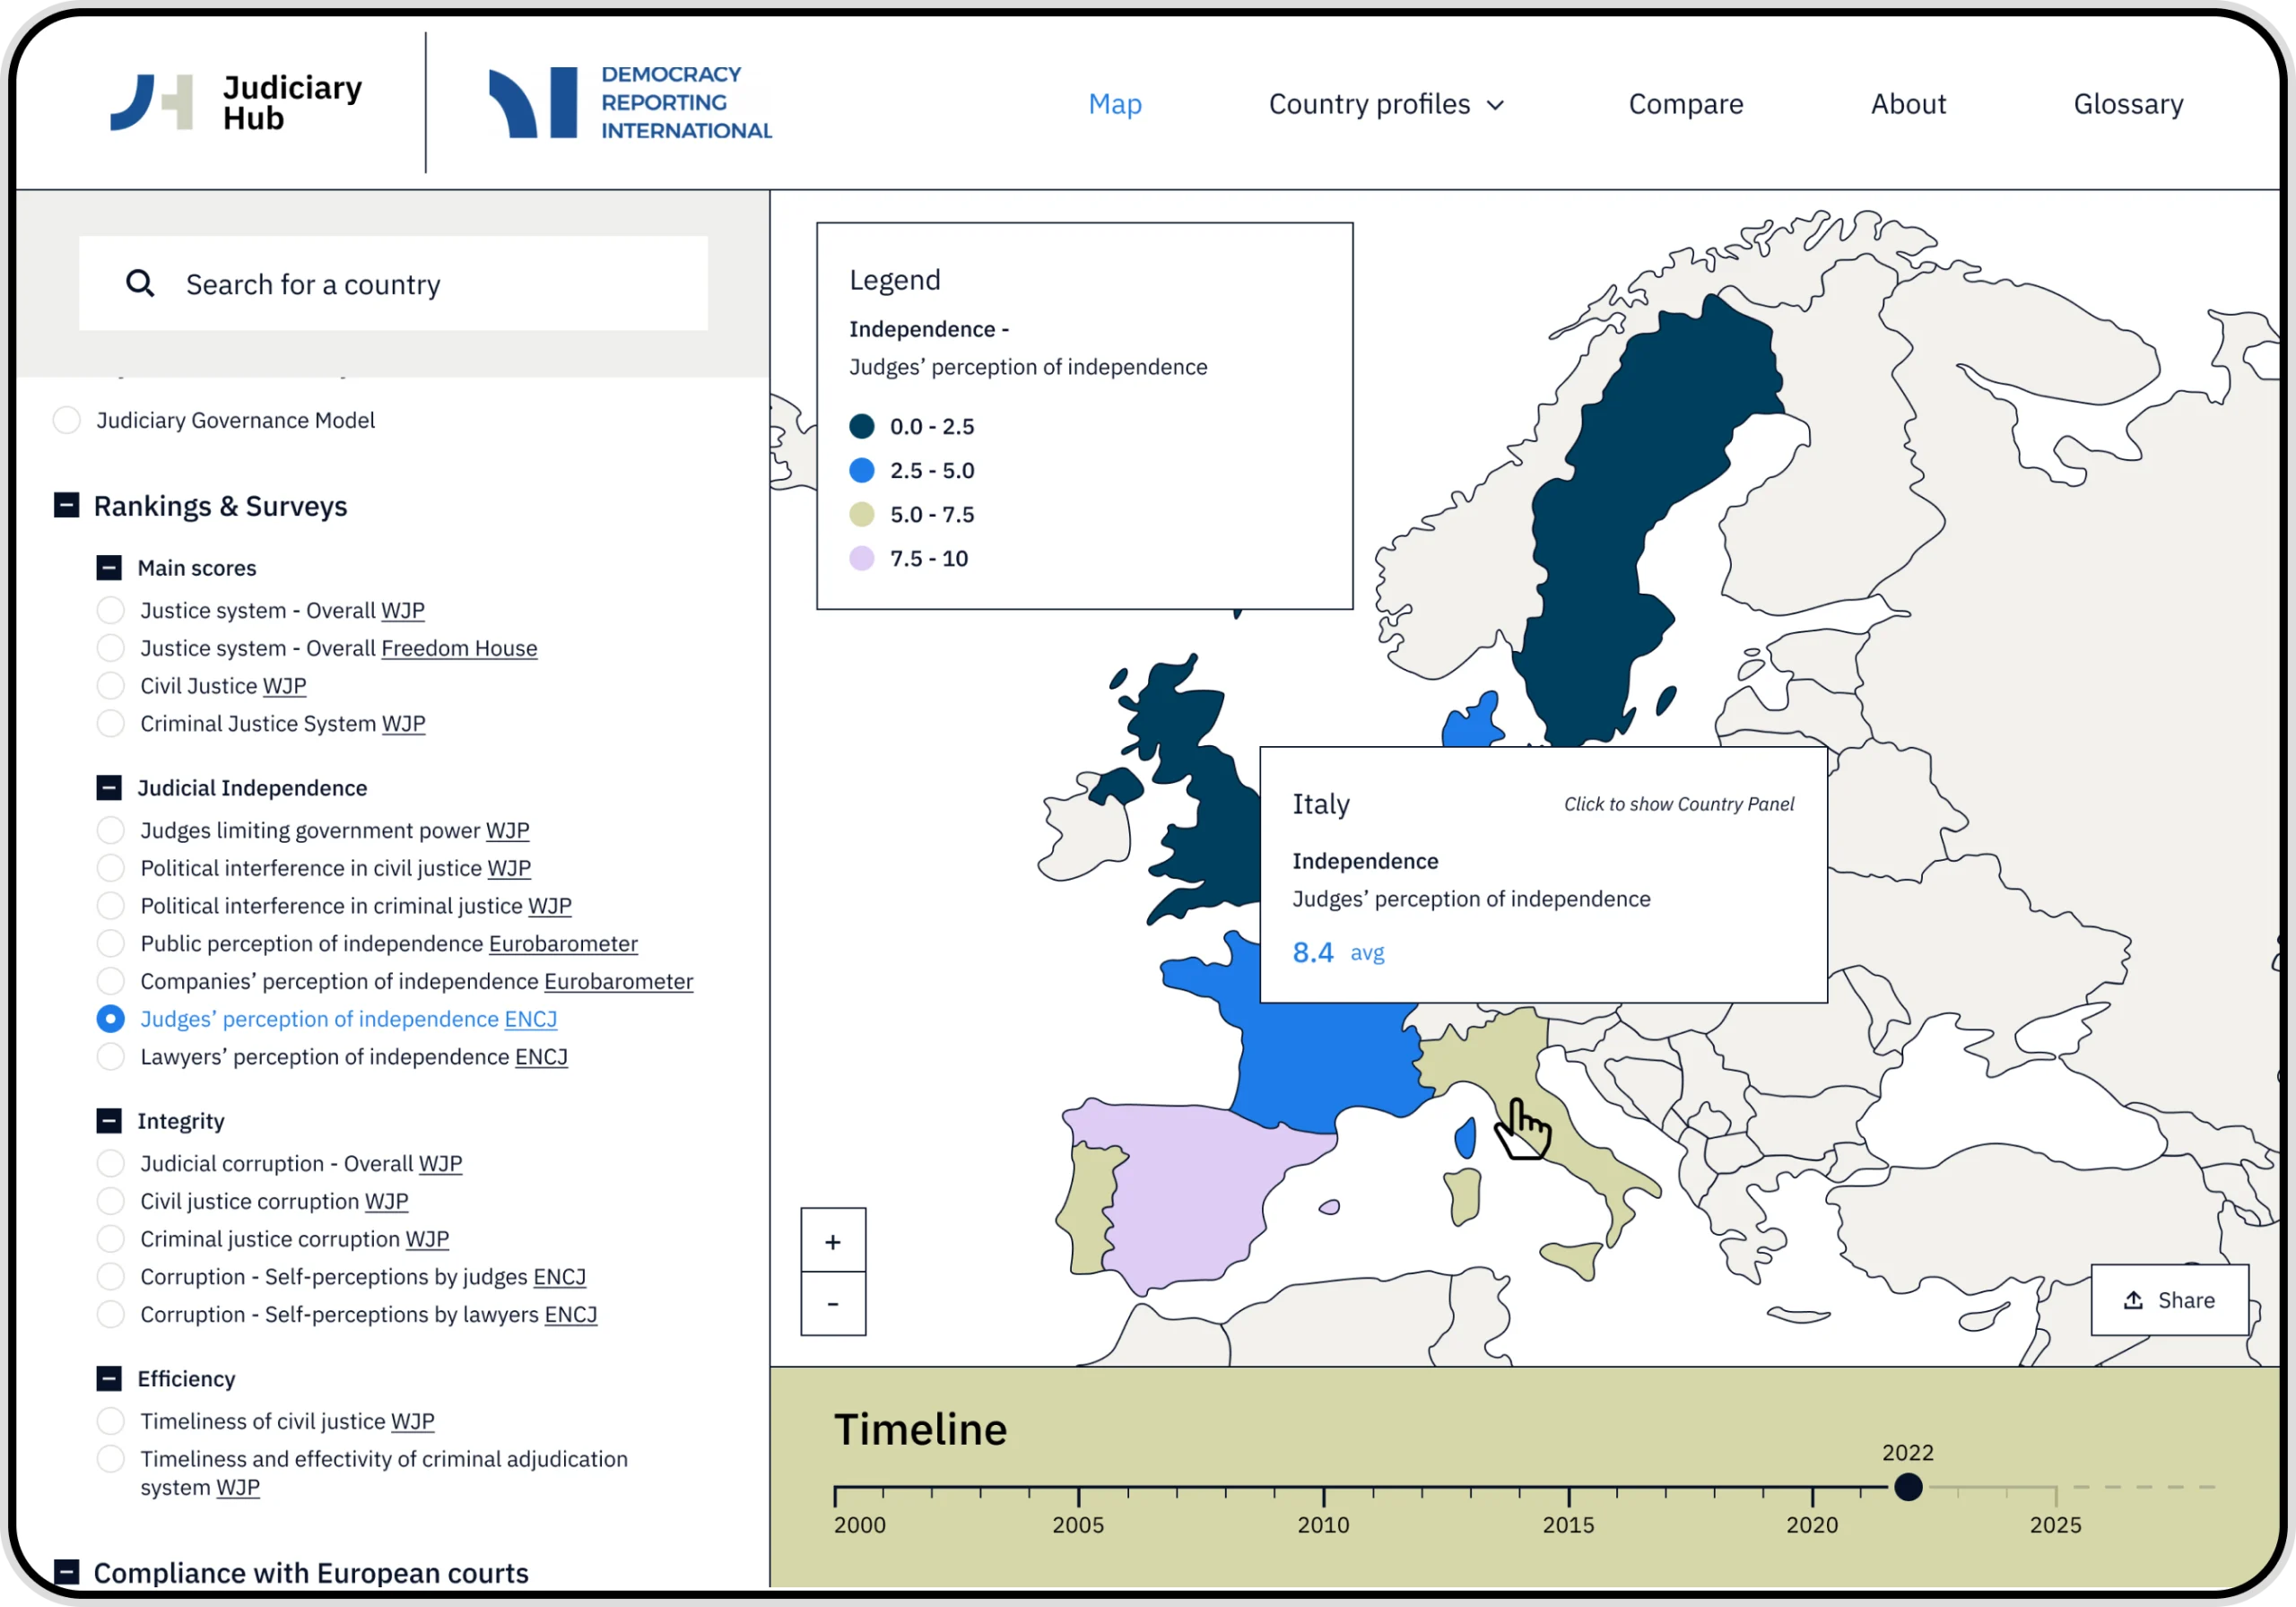
Task: Click the About navigation link
Action: [1907, 104]
